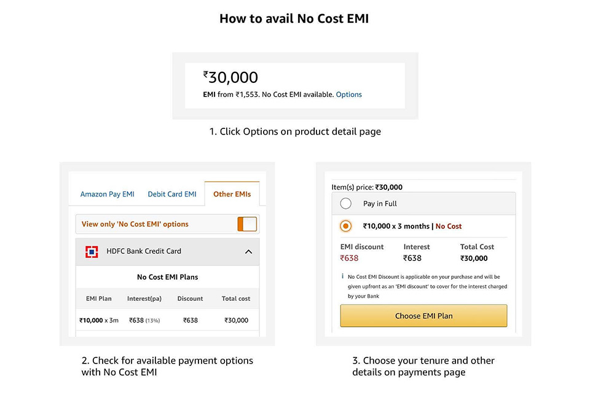Click the Discount column header

click(x=190, y=298)
